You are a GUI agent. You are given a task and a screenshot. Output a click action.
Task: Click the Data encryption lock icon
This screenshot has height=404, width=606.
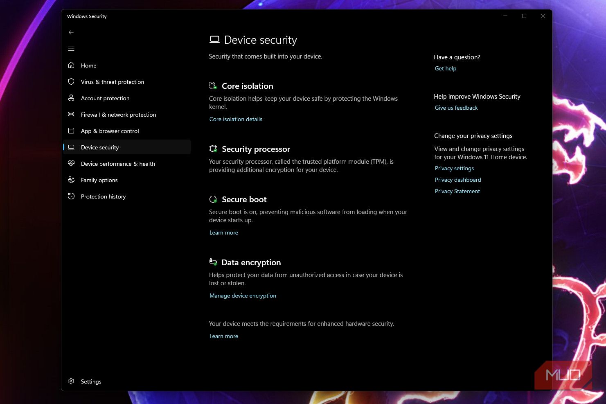point(213,262)
